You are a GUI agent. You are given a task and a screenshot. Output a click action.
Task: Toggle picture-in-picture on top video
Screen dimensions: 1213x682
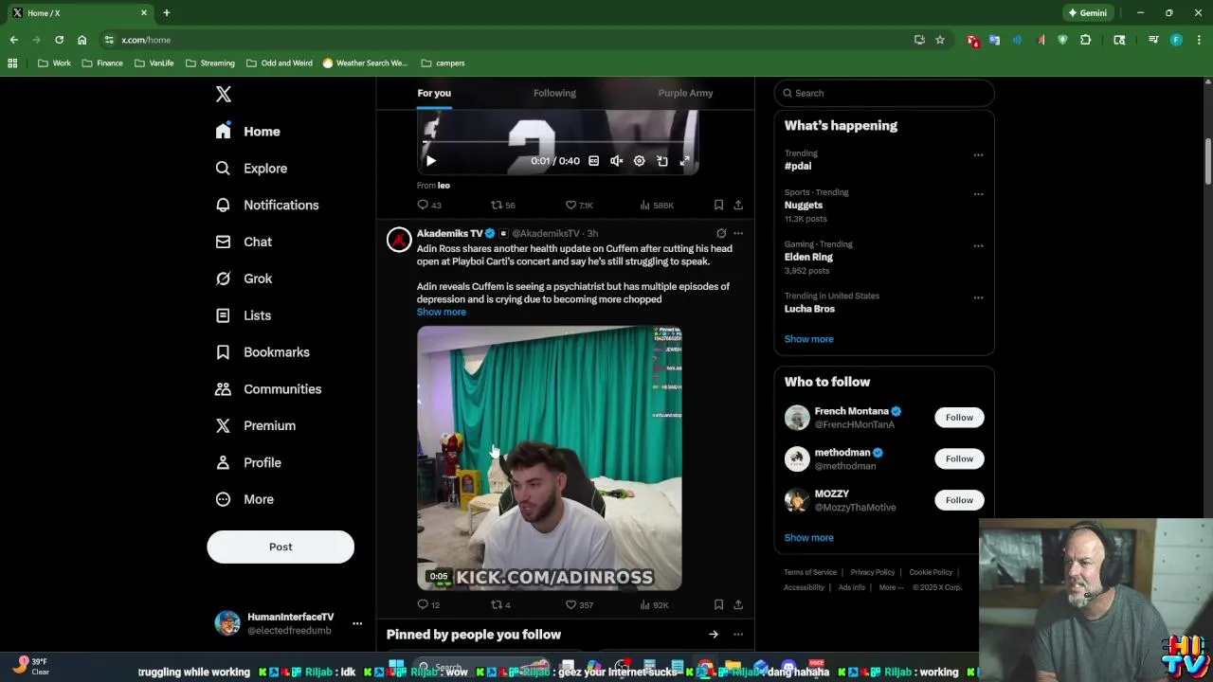pos(662,161)
